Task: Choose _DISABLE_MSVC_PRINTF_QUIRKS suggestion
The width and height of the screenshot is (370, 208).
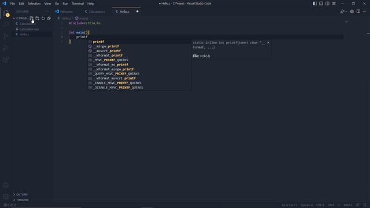Action: pyautogui.click(x=139, y=87)
